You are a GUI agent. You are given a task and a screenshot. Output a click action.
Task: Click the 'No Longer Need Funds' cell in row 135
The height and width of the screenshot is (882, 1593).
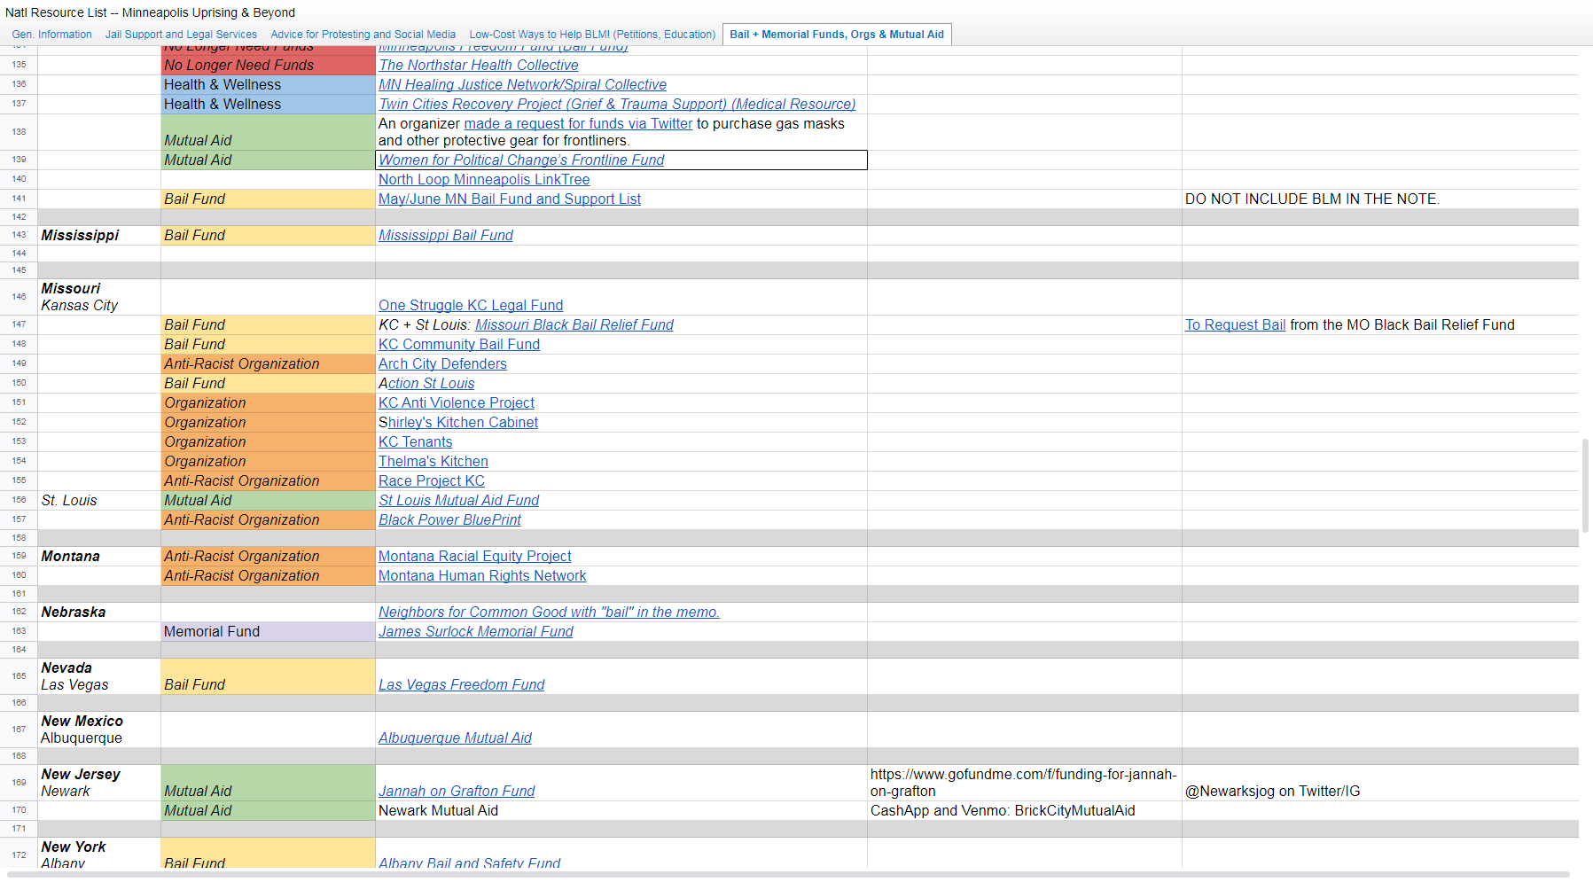(x=269, y=66)
